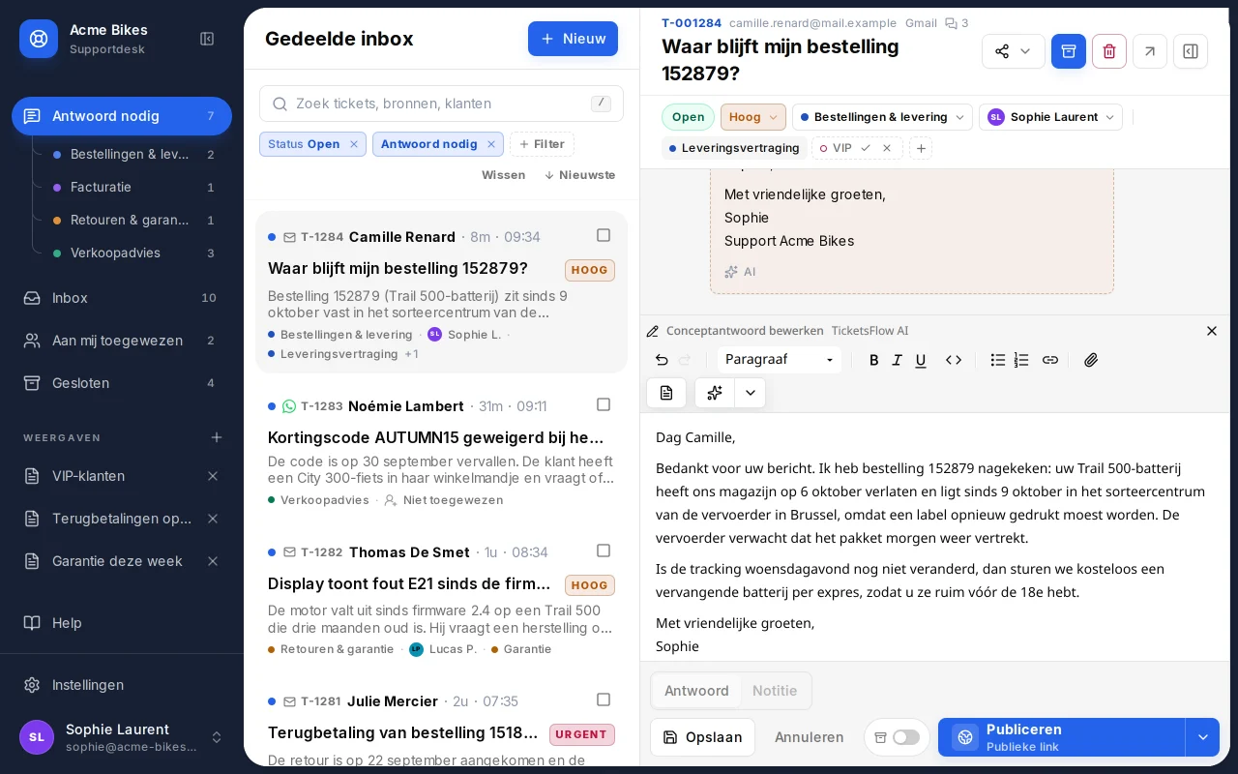Tick the checkbox for Noémie Lambert's ticket
Viewport: 1238px width, 774px height.
click(x=604, y=404)
